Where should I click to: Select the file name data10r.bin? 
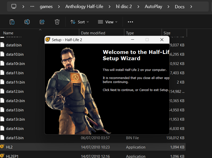[x=16, y=64]
